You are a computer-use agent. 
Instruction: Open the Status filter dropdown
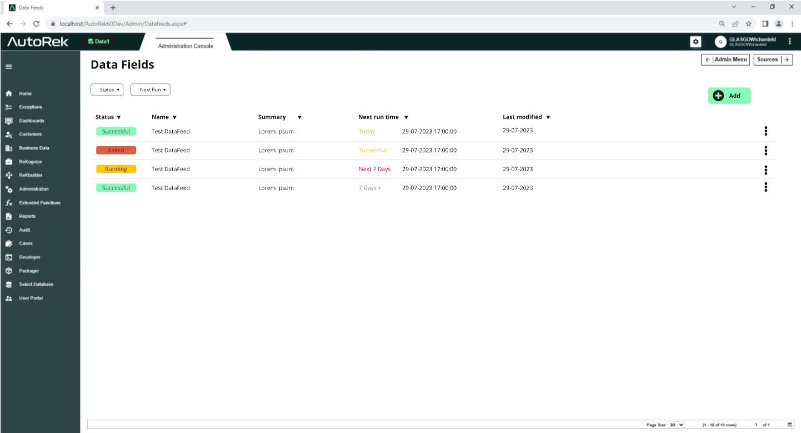pyautogui.click(x=107, y=89)
